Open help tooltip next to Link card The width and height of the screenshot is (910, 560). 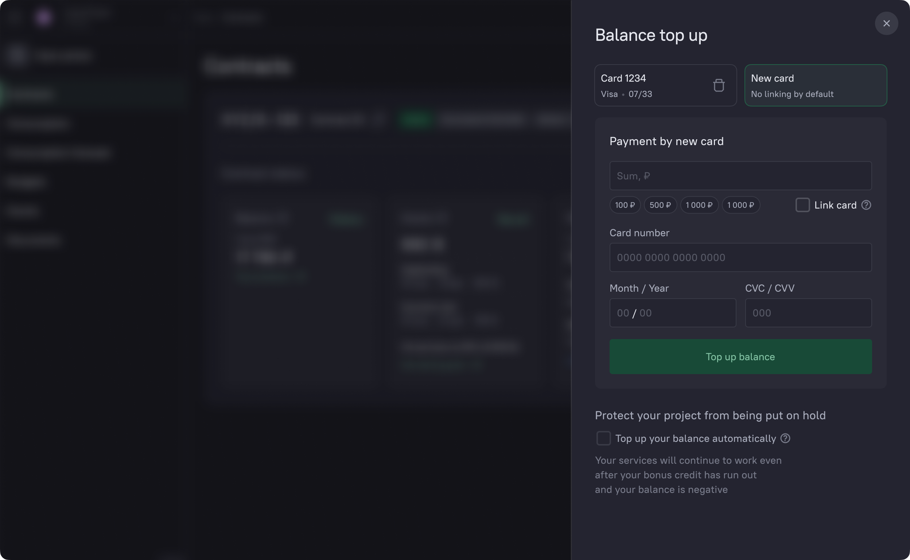866,205
